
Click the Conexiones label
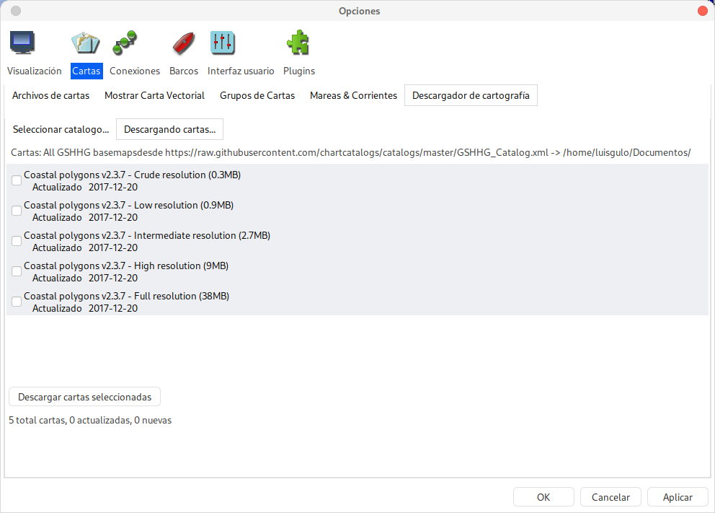[x=135, y=71]
